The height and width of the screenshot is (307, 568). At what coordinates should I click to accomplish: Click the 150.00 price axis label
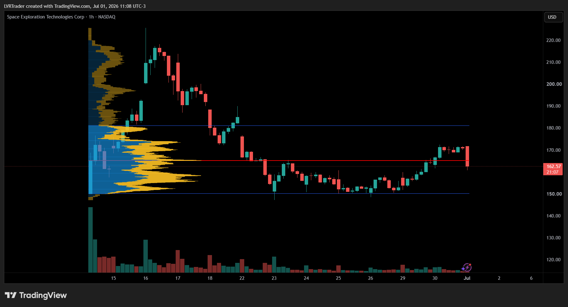[553, 194]
